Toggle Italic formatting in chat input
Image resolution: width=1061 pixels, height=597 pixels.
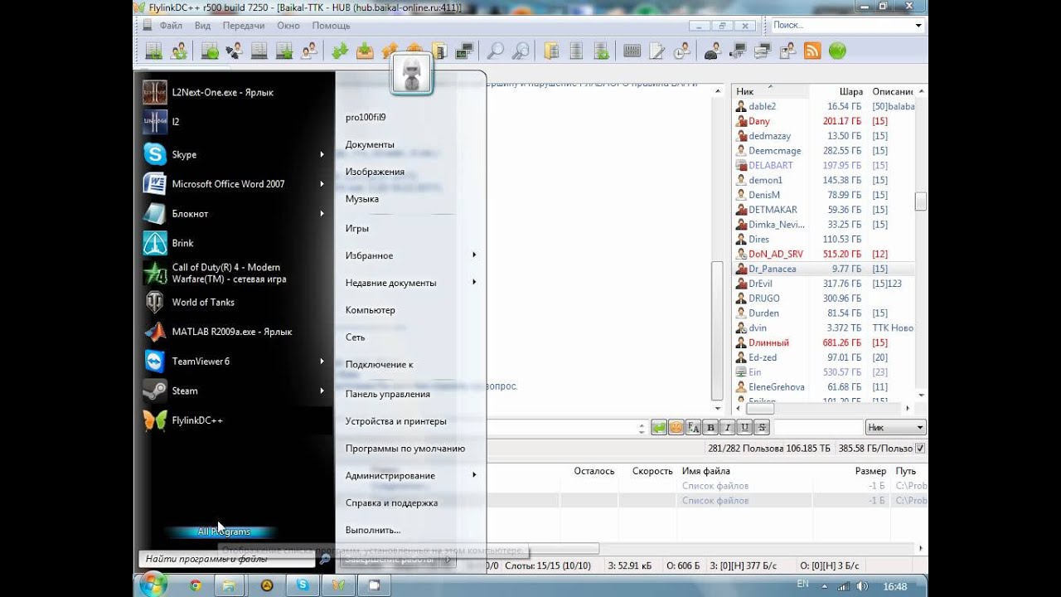click(x=728, y=427)
